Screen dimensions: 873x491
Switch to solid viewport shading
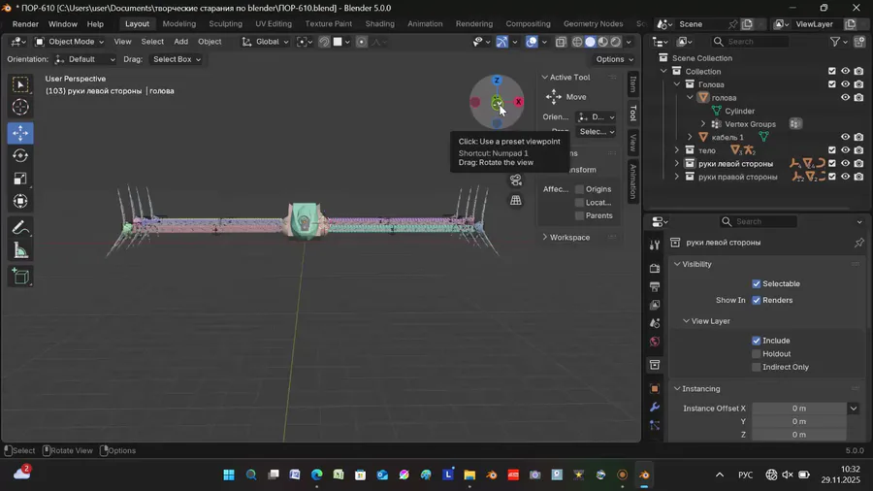[590, 42]
